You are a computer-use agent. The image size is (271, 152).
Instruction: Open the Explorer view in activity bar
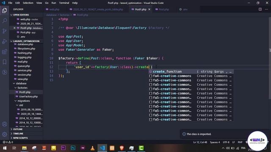pyautogui.click(x=5, y=11)
